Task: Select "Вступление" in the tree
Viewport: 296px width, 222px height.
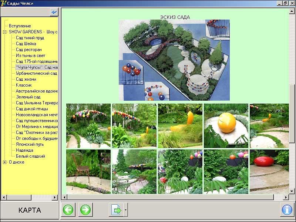Action: 20,26
